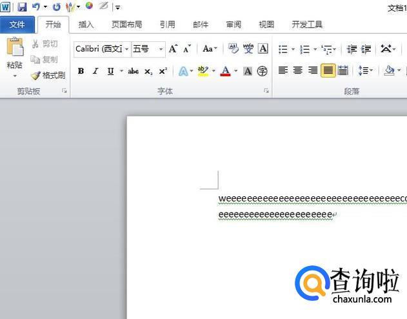Image resolution: width=407 pixels, height=319 pixels.
Task: Click the Increase Indent icon
Action: tap(366, 49)
